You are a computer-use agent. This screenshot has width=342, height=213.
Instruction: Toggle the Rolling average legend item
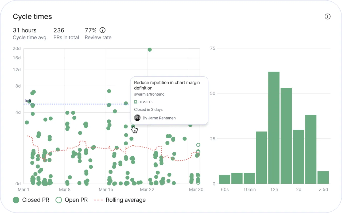click(x=120, y=200)
